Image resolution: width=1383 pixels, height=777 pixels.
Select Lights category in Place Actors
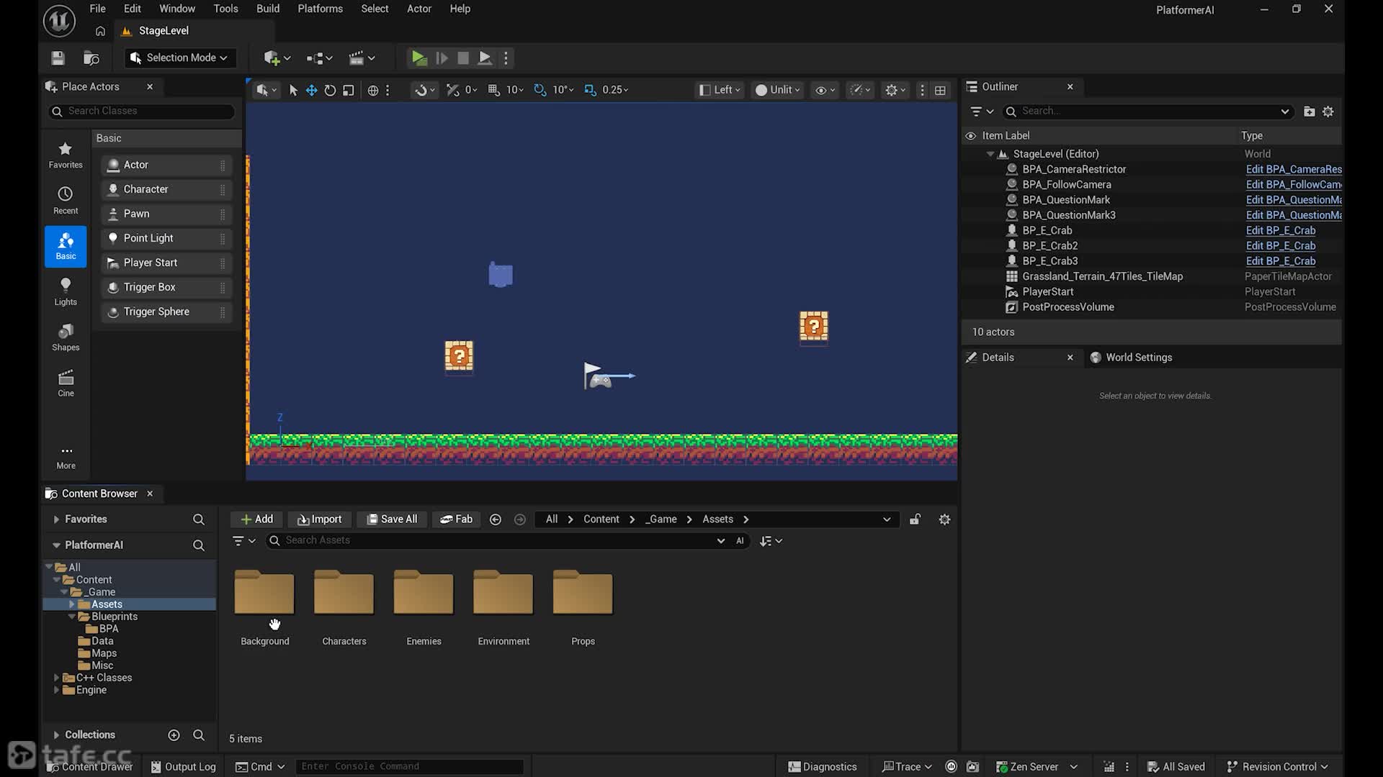click(66, 291)
